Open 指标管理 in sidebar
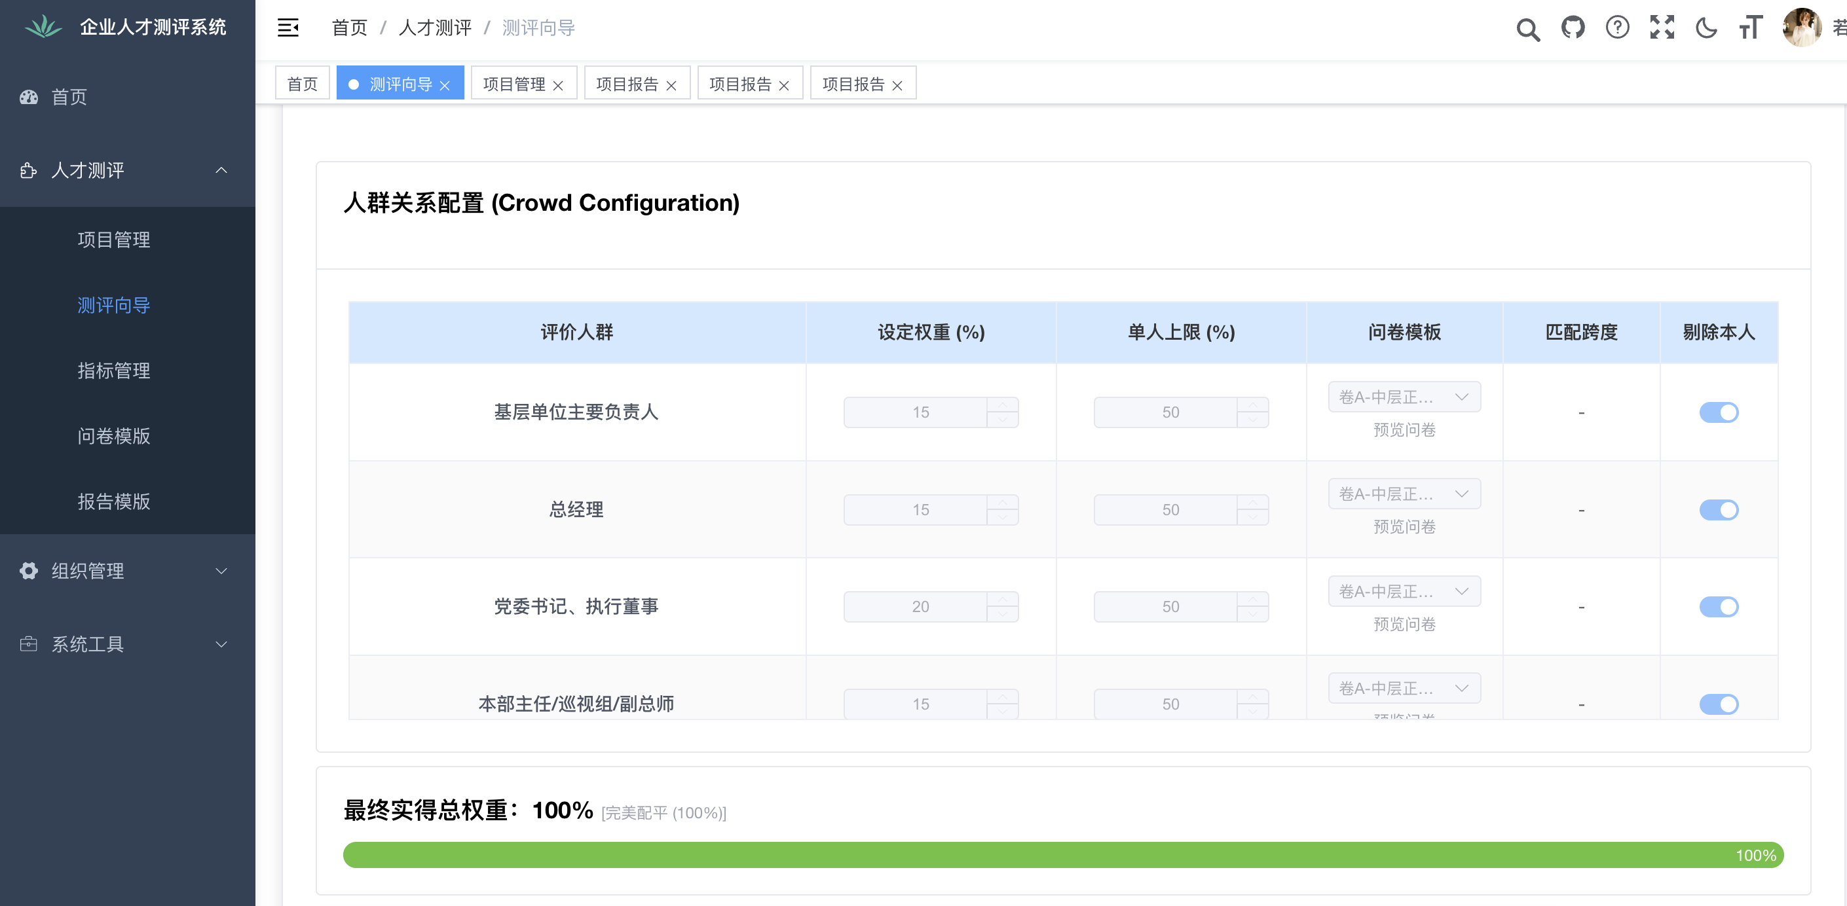 [113, 371]
